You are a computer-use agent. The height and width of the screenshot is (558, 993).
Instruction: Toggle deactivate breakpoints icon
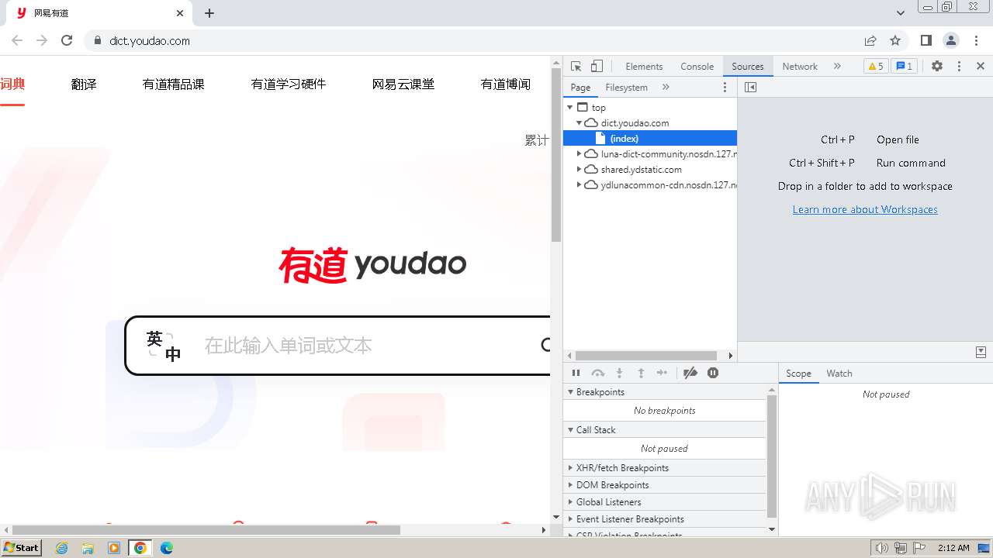[690, 373]
